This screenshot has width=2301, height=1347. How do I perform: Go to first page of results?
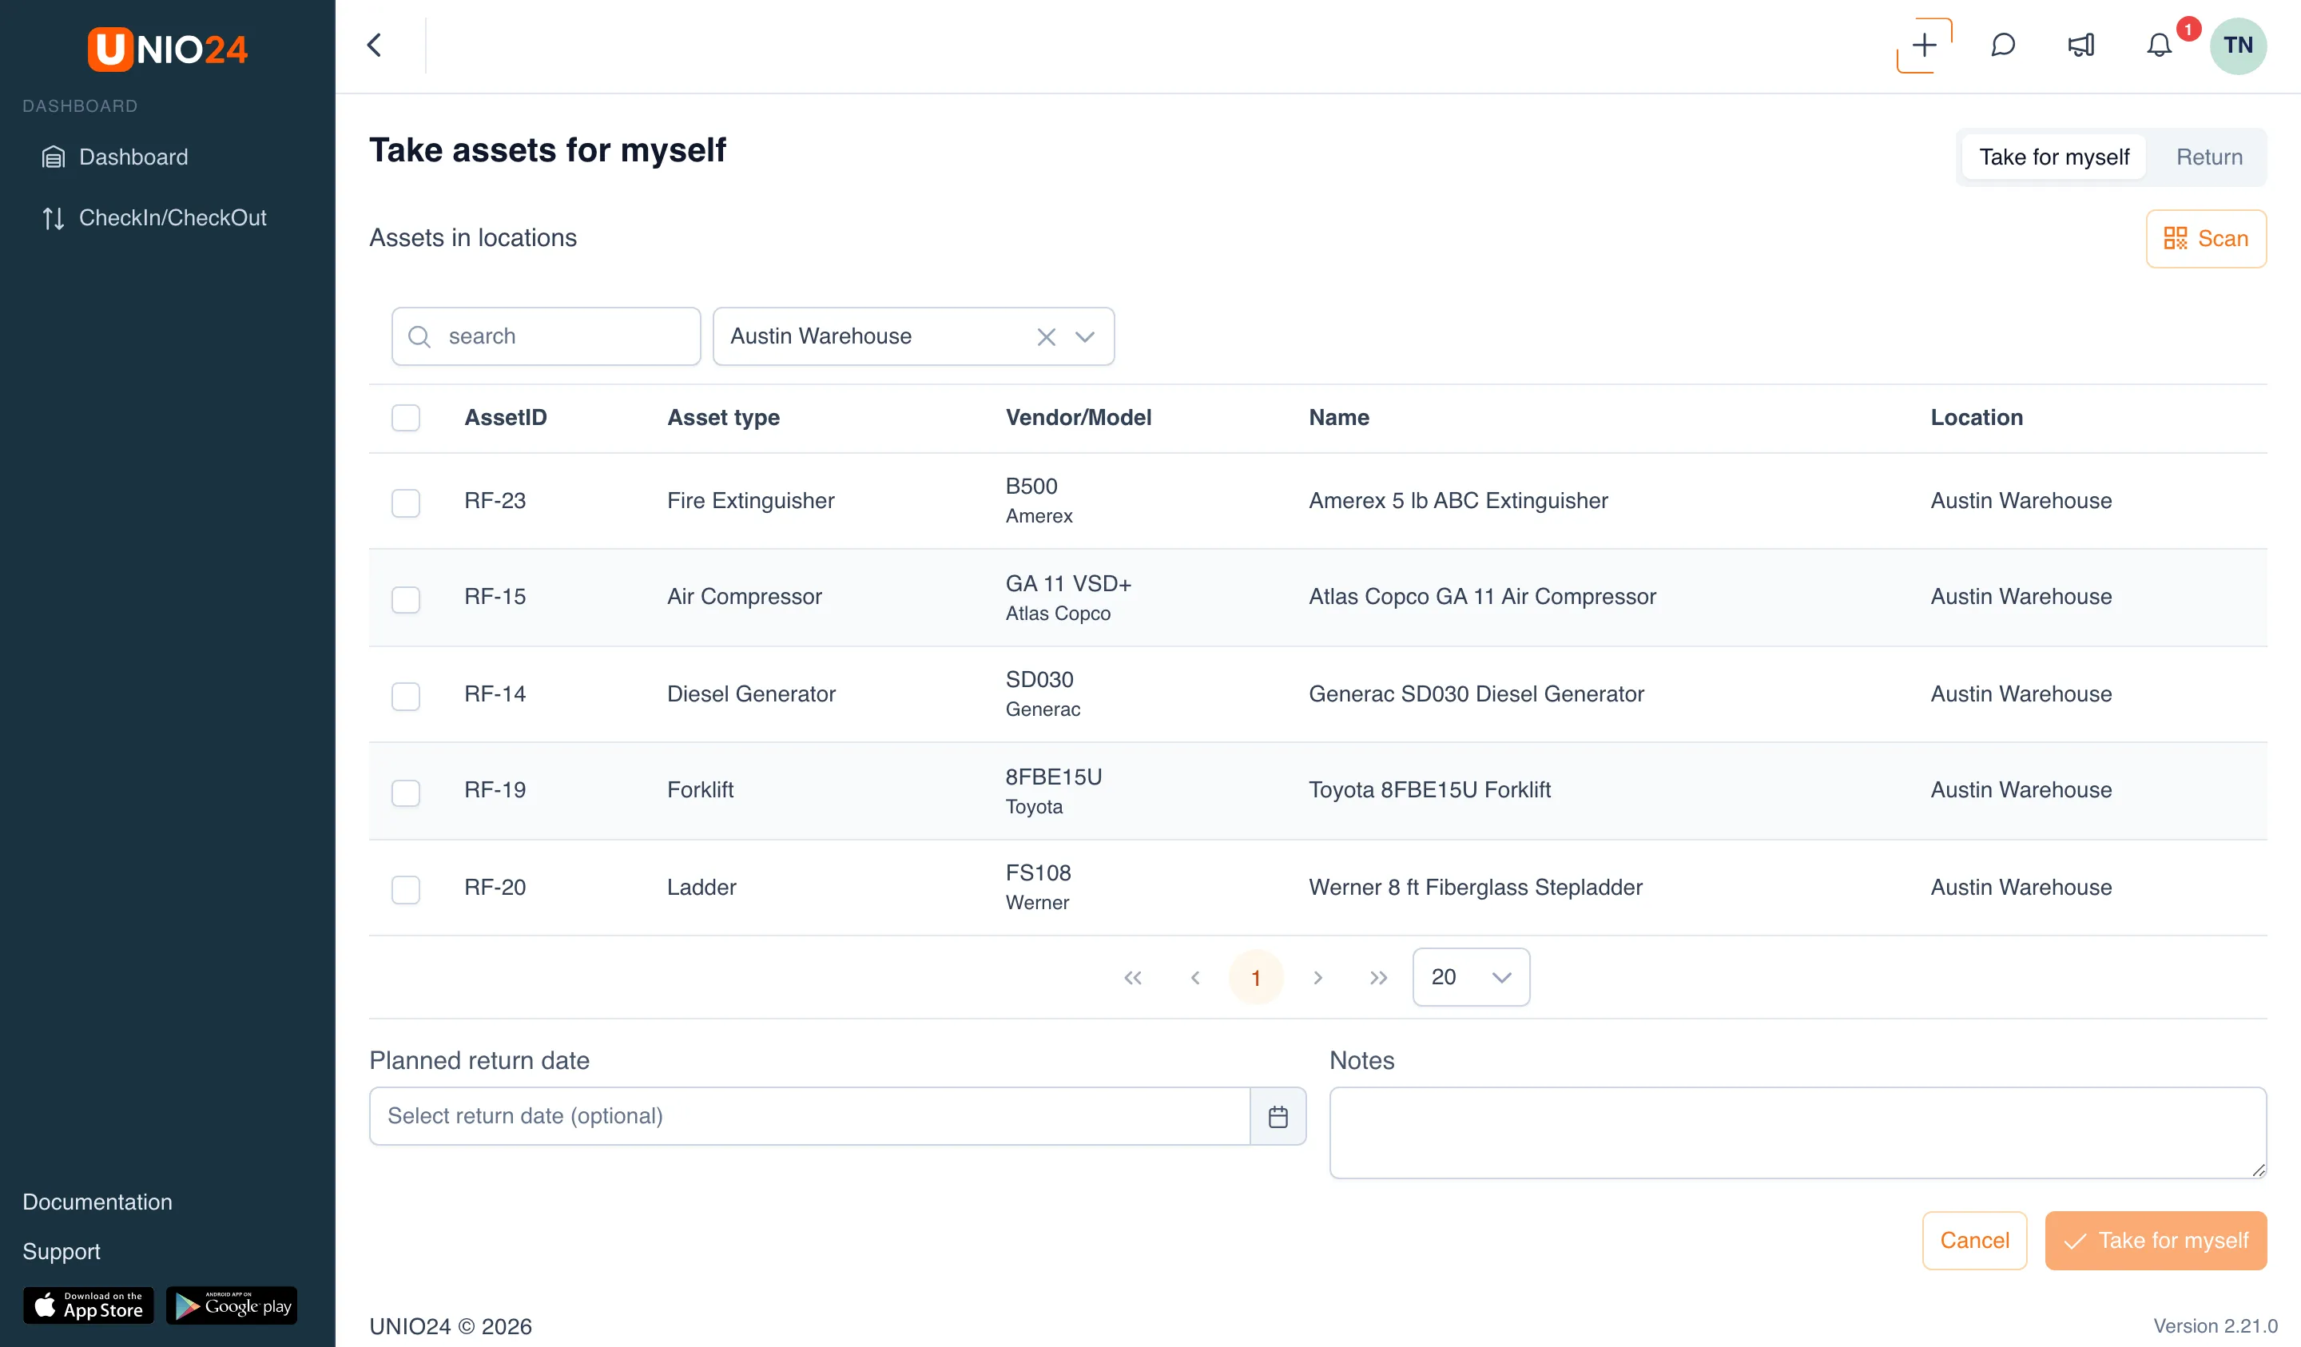pos(1132,978)
